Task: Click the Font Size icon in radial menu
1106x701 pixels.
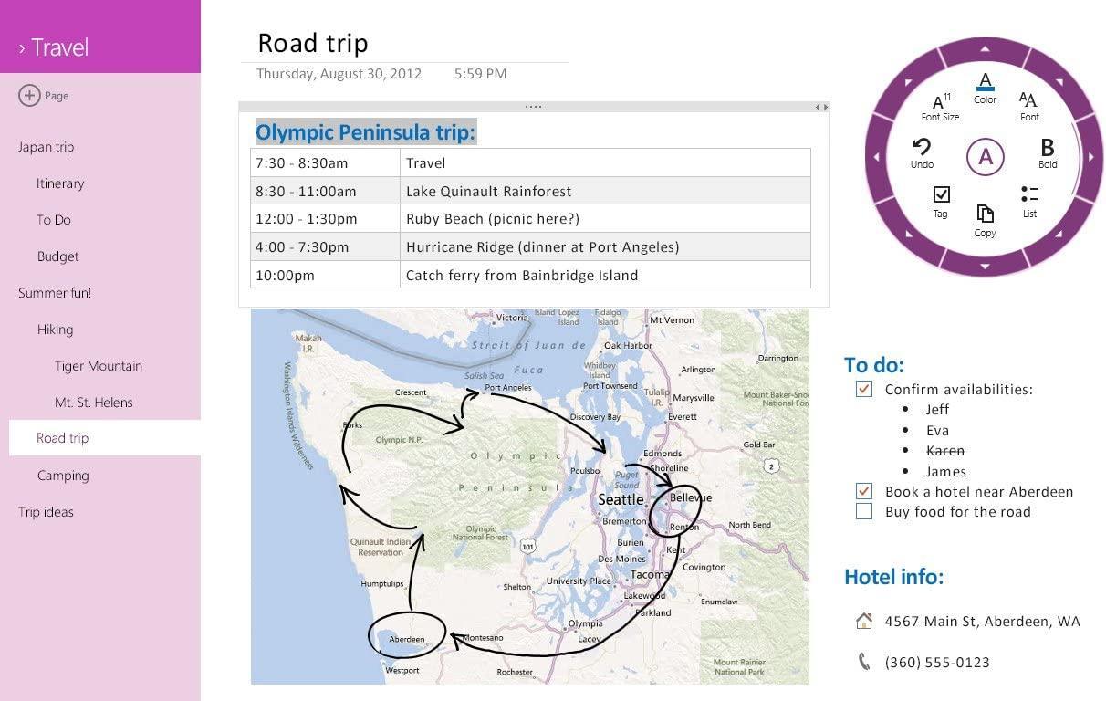Action: pos(940,103)
